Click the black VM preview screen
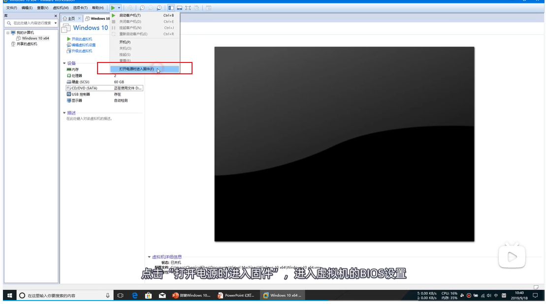 click(344, 144)
